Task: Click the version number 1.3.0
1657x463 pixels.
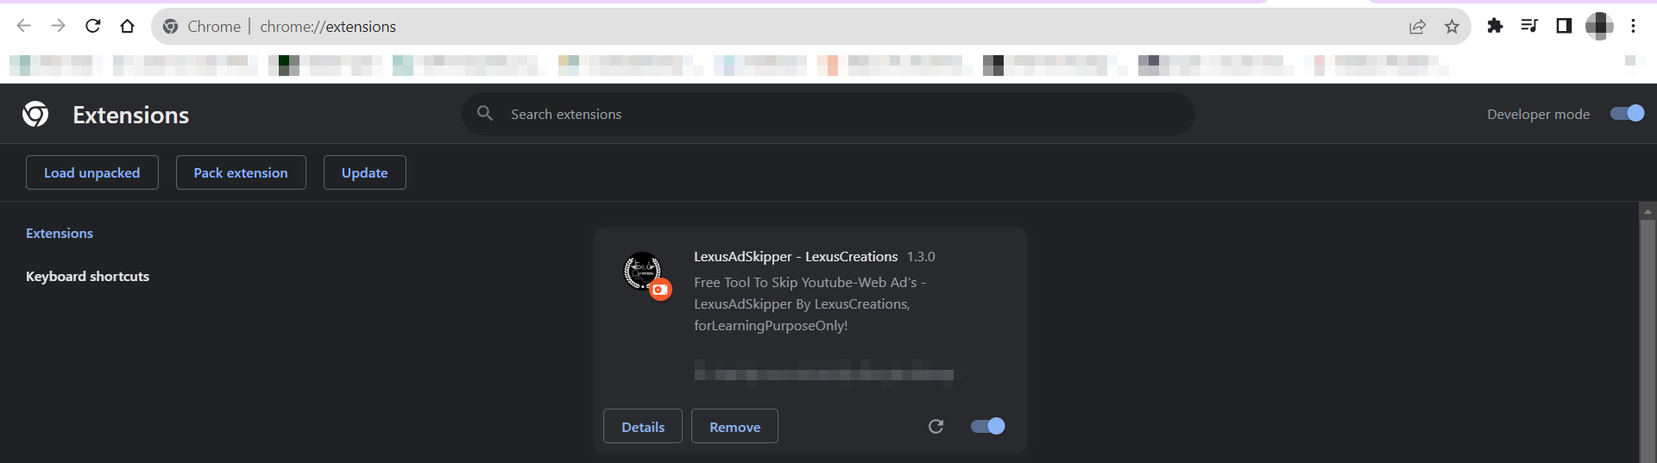Action: tap(921, 257)
